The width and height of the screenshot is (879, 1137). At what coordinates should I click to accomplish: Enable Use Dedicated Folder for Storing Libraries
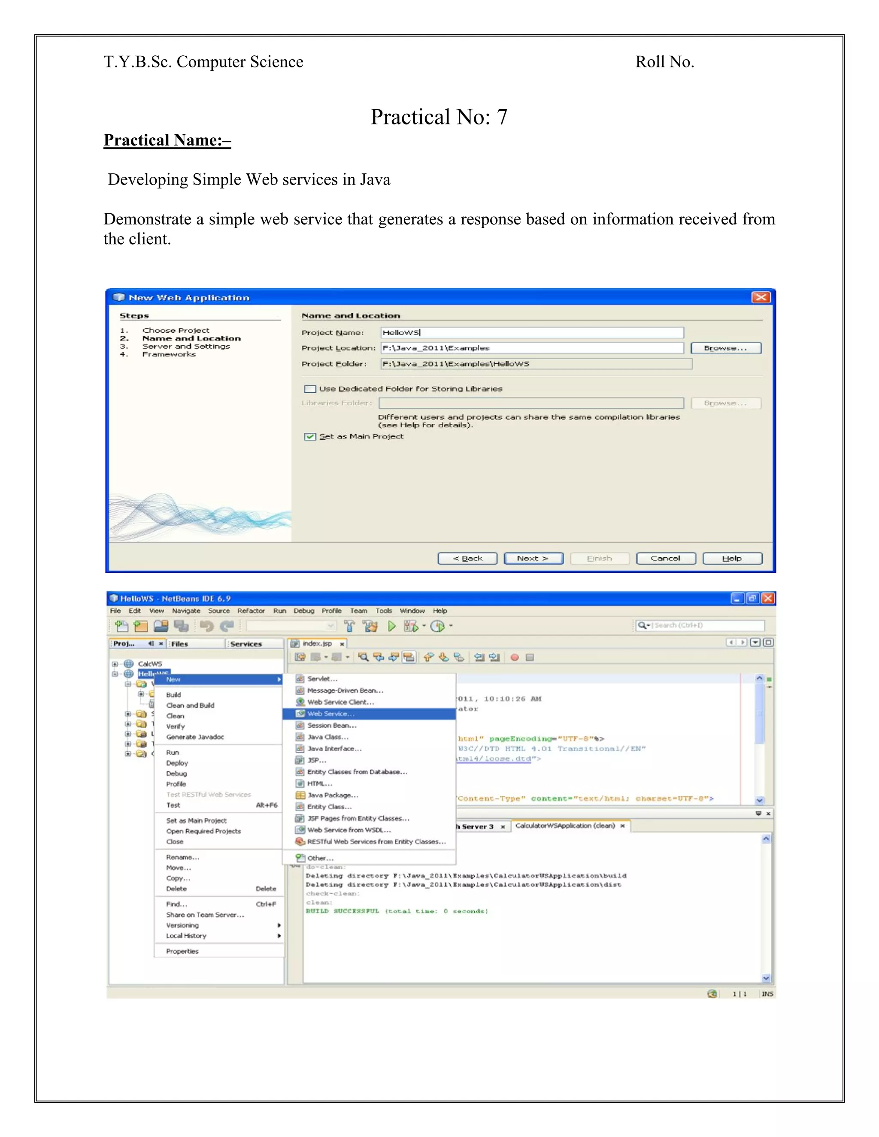click(x=310, y=389)
